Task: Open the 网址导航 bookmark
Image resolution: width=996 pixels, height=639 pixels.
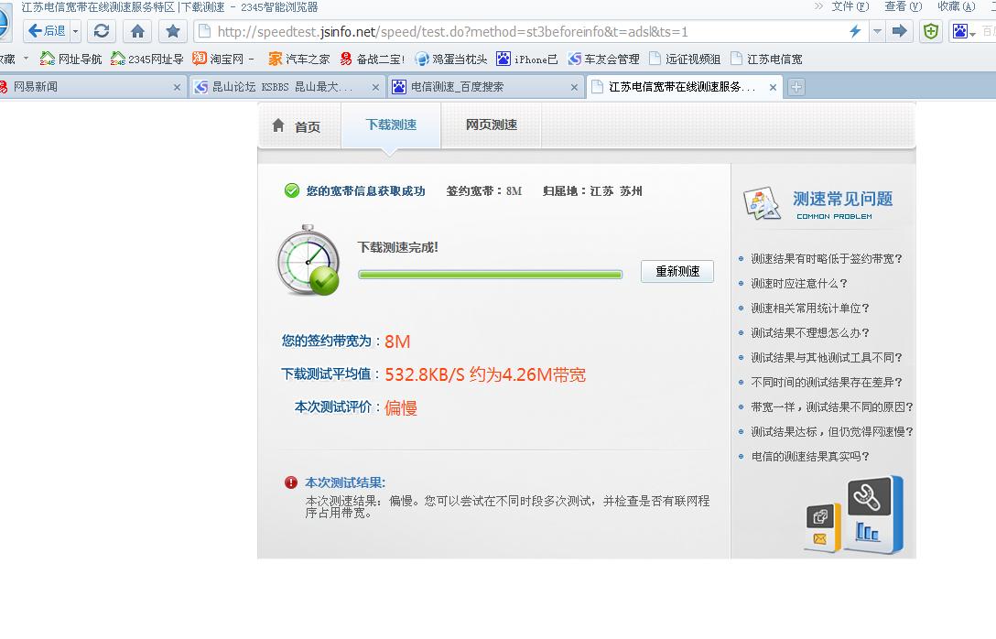Action: pyautogui.click(x=70, y=59)
